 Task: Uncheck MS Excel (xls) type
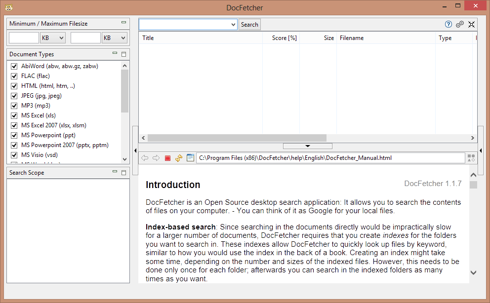click(14, 115)
